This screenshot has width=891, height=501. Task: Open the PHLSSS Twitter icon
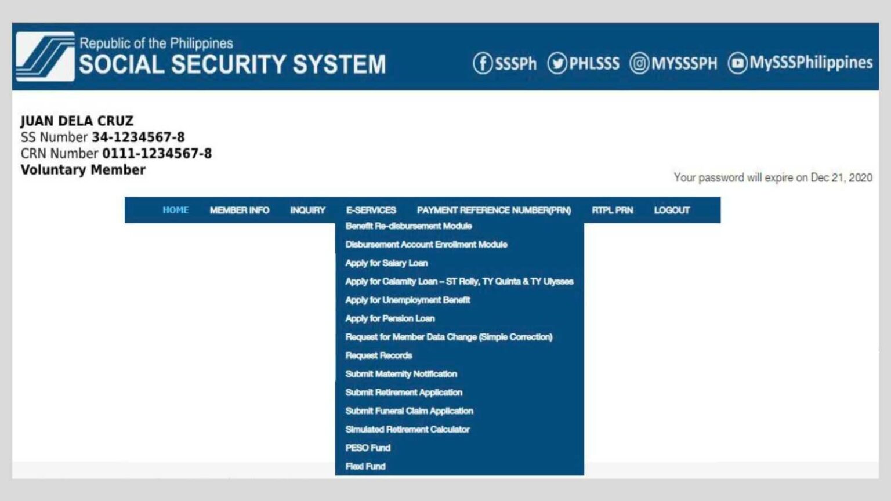[557, 64]
